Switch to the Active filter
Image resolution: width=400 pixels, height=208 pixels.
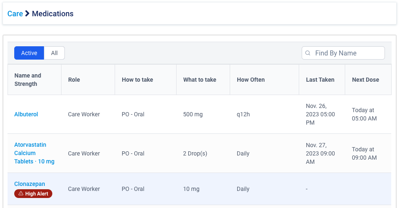coord(29,53)
